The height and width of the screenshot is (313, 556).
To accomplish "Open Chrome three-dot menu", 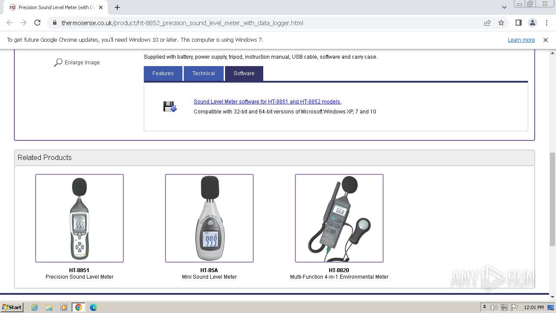I will coord(546,23).
